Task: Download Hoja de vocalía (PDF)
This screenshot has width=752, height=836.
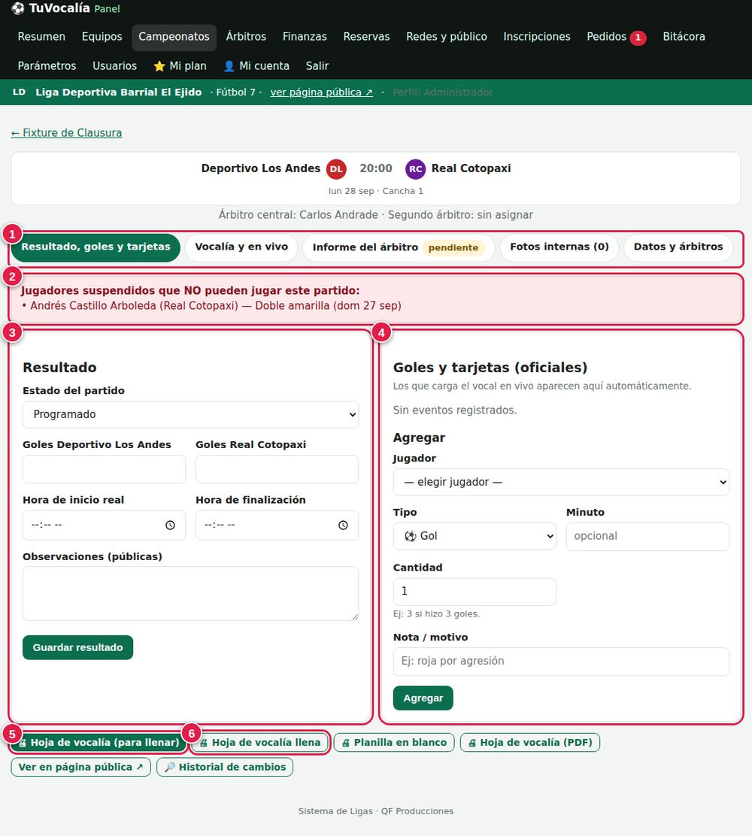Action: (530, 743)
